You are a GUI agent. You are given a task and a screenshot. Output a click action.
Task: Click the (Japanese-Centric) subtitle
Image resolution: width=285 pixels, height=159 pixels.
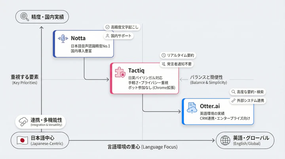(x=47, y=144)
